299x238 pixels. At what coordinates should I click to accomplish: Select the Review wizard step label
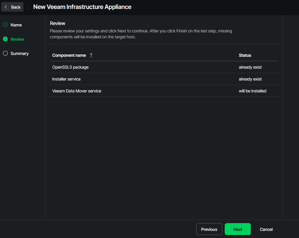[17, 39]
